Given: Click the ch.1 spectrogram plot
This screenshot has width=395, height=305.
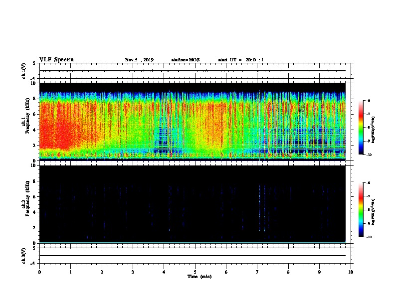Looking at the screenshot, I should (x=193, y=122).
